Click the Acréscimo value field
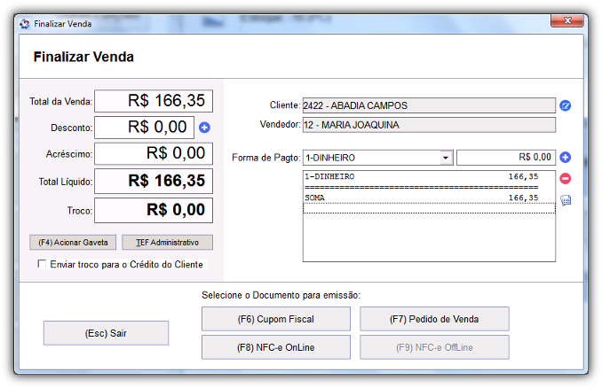Screen dimensions: 602x388 pos(154,153)
